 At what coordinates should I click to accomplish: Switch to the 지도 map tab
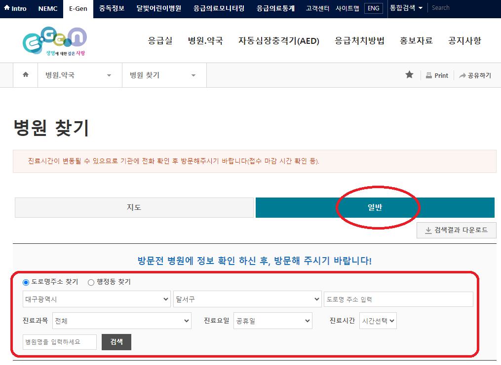(x=134, y=207)
